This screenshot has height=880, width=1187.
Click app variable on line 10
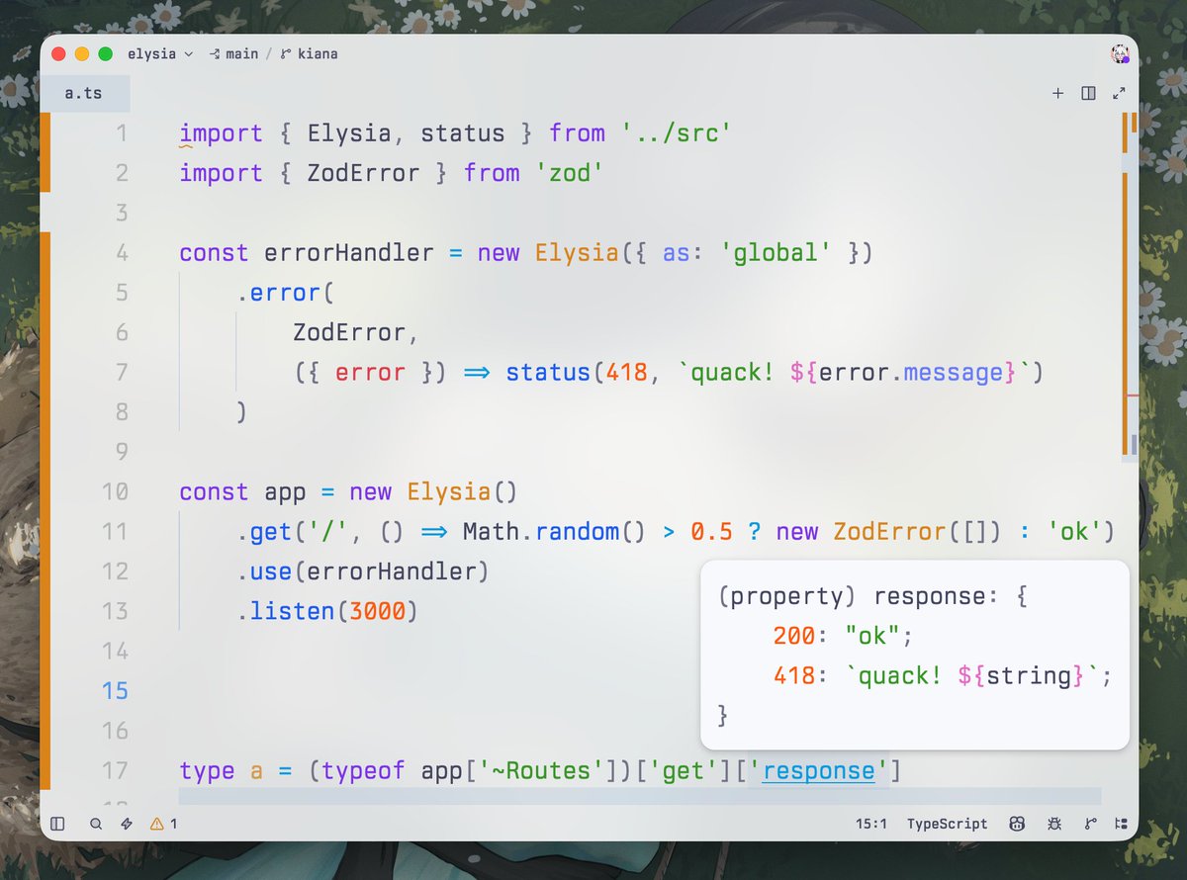[286, 491]
